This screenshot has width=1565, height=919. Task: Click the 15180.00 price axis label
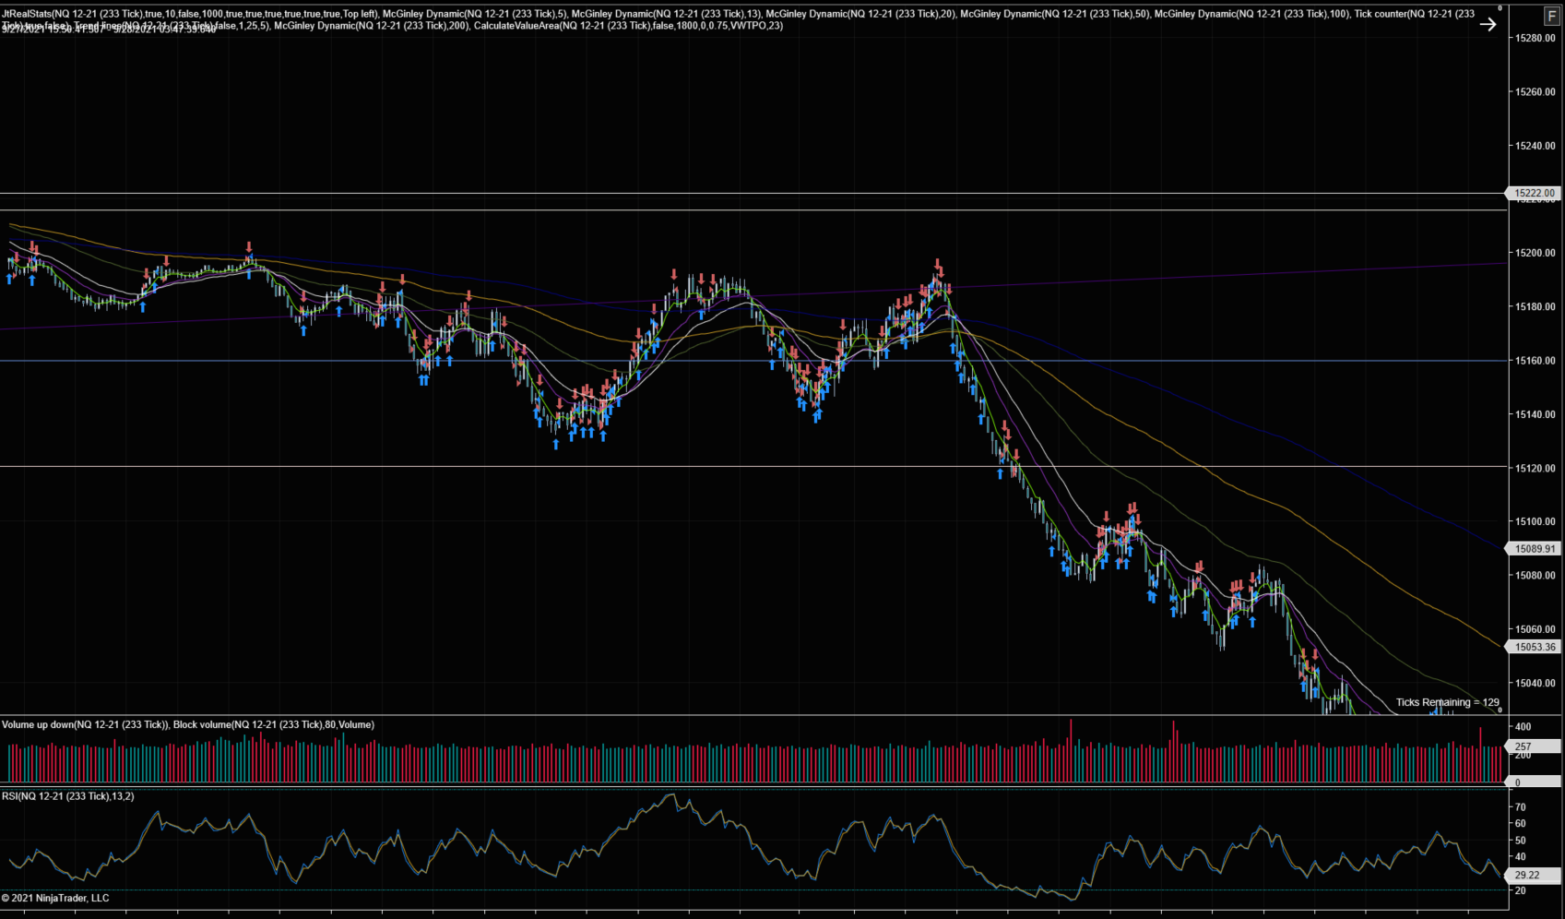(1535, 307)
